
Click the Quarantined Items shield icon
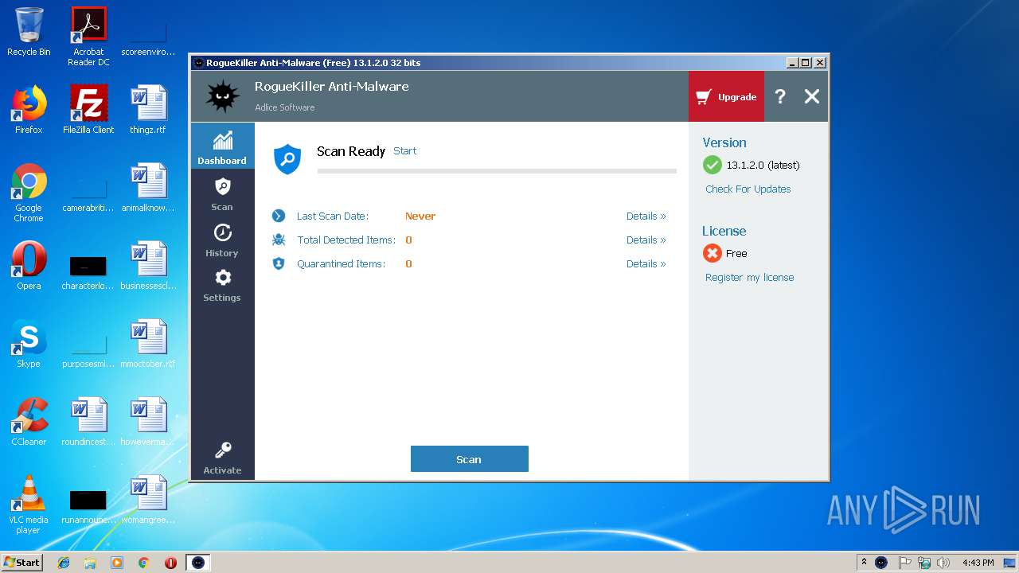(x=279, y=263)
